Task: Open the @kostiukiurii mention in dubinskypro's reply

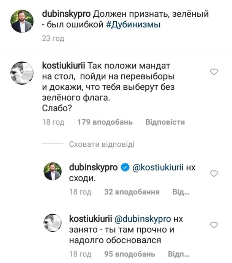Action: tap(158, 167)
